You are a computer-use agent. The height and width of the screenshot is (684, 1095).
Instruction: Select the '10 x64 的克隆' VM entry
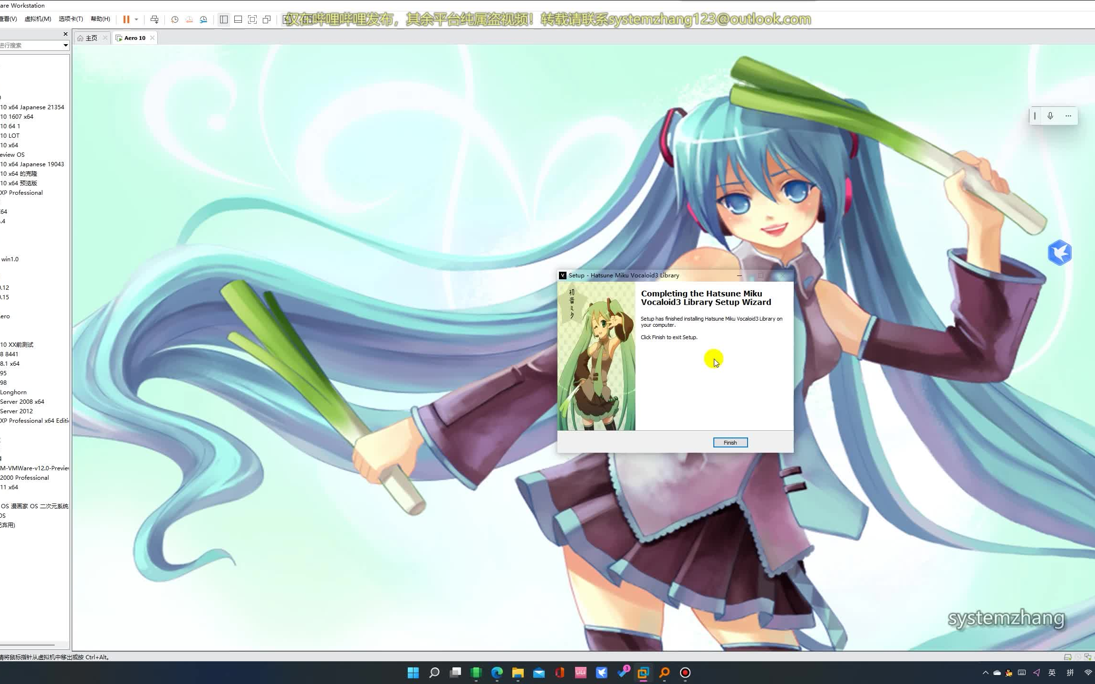point(19,174)
